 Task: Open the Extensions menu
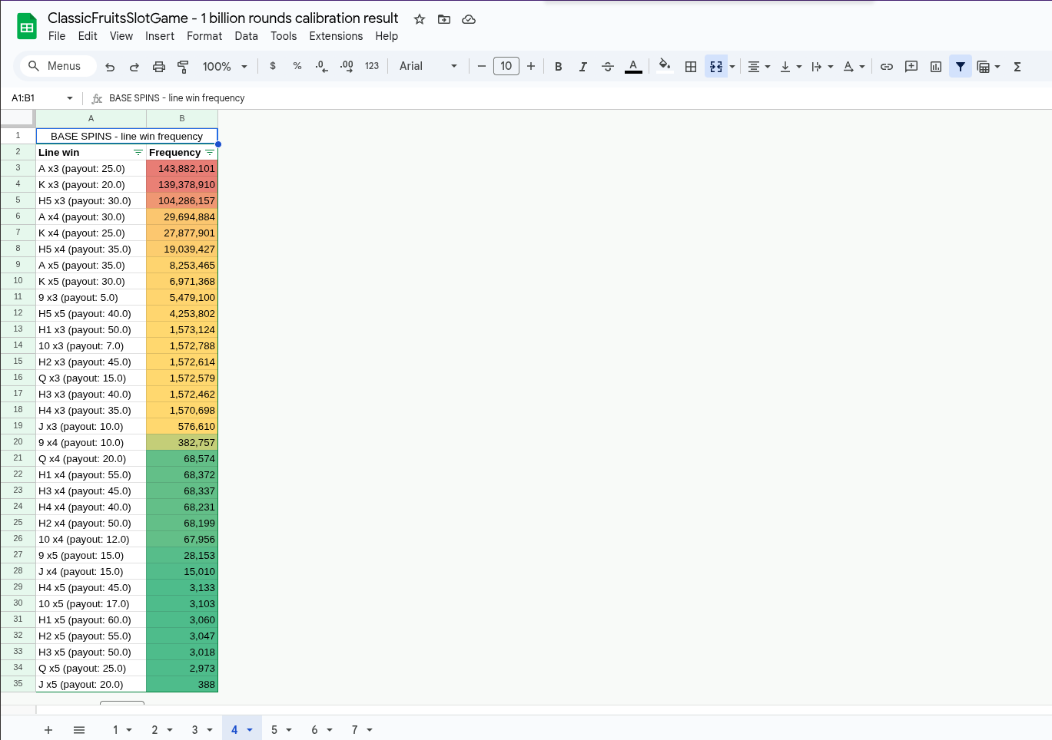336,36
